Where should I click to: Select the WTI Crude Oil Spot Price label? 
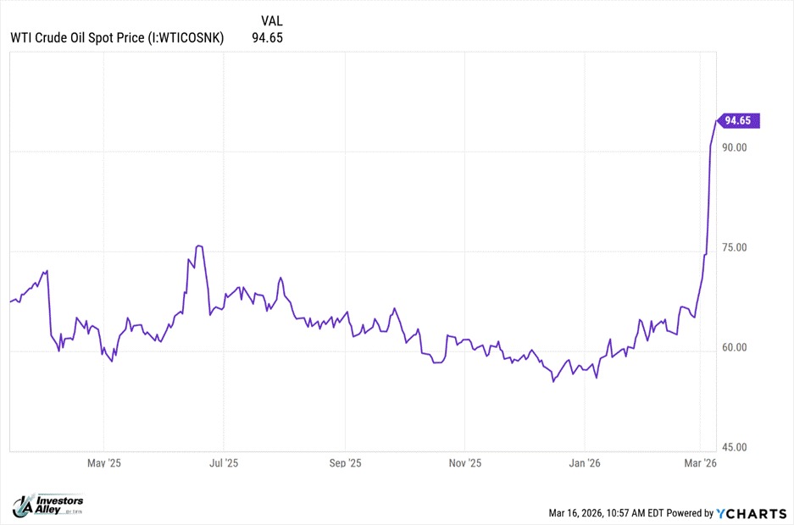[116, 37]
